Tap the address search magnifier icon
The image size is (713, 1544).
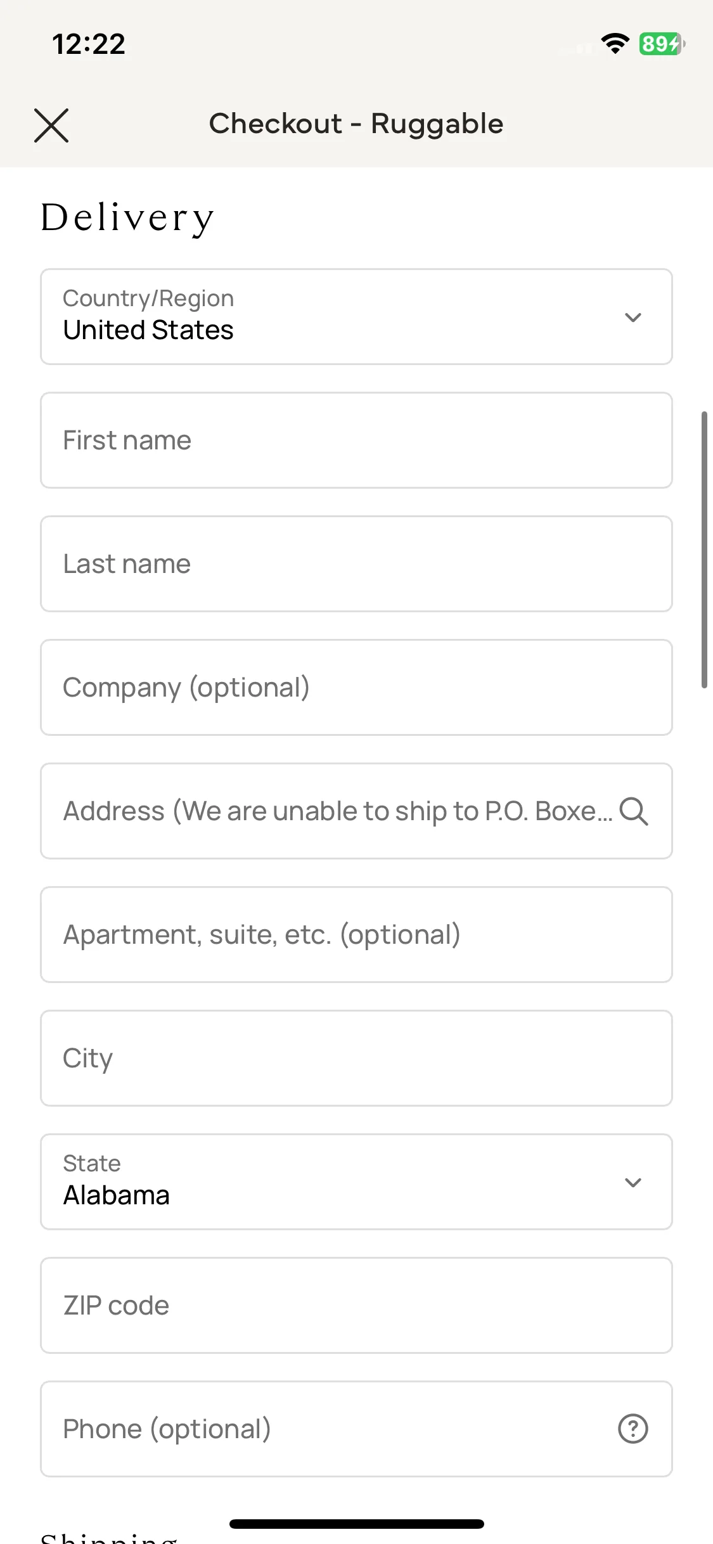point(633,811)
